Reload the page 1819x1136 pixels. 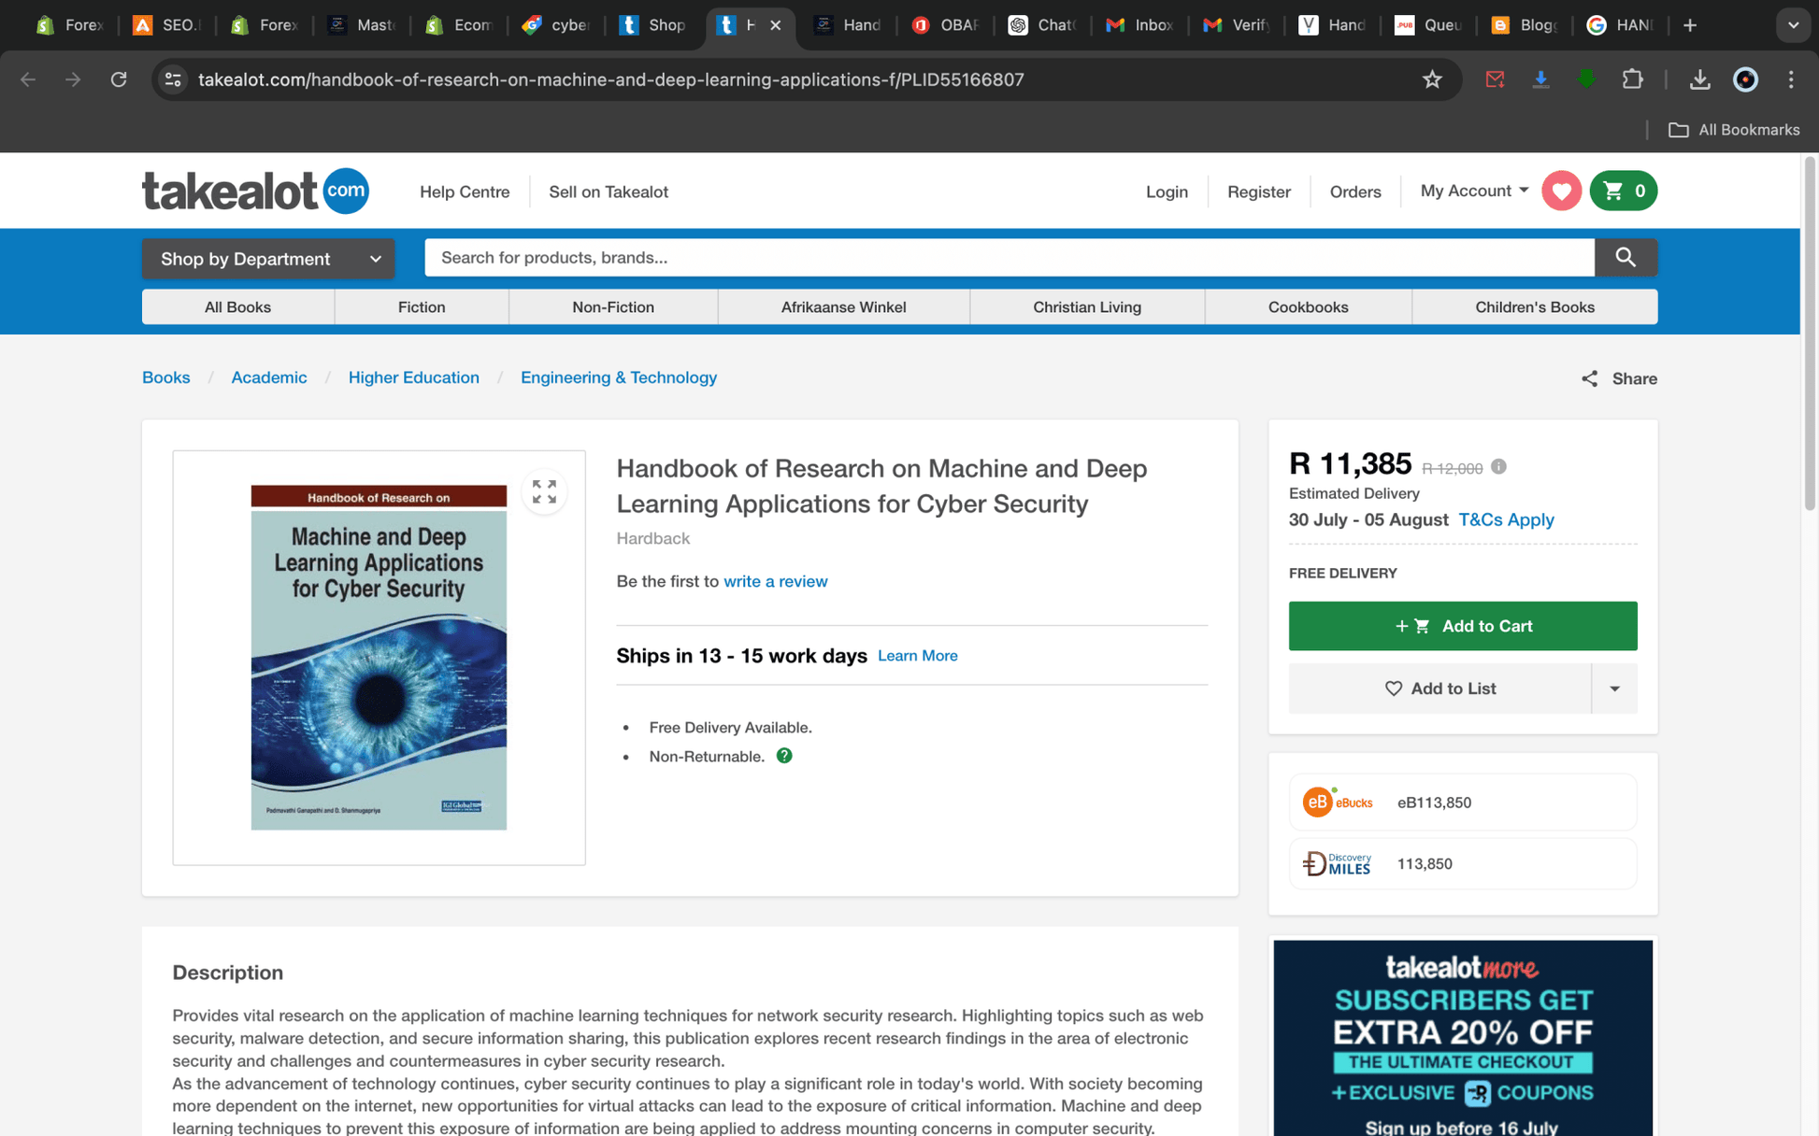119,79
